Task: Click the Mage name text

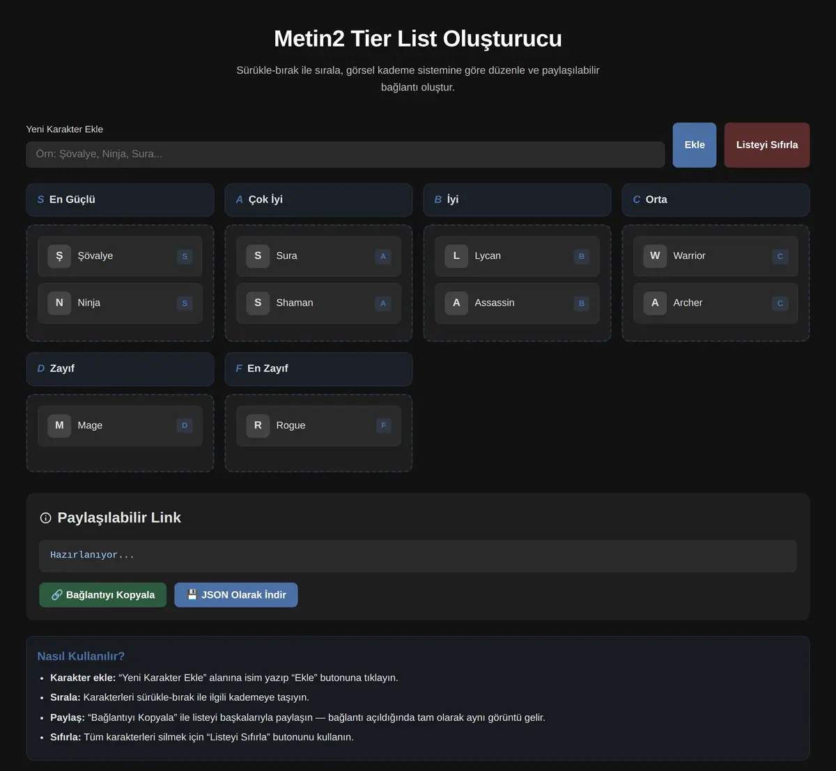Action: click(x=90, y=425)
